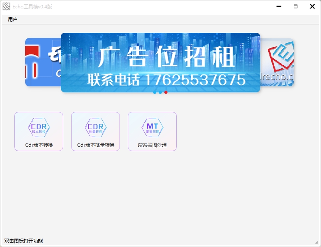The image size is (321, 247).
Task: Select the first carousel indicator dot
Action: point(155,92)
